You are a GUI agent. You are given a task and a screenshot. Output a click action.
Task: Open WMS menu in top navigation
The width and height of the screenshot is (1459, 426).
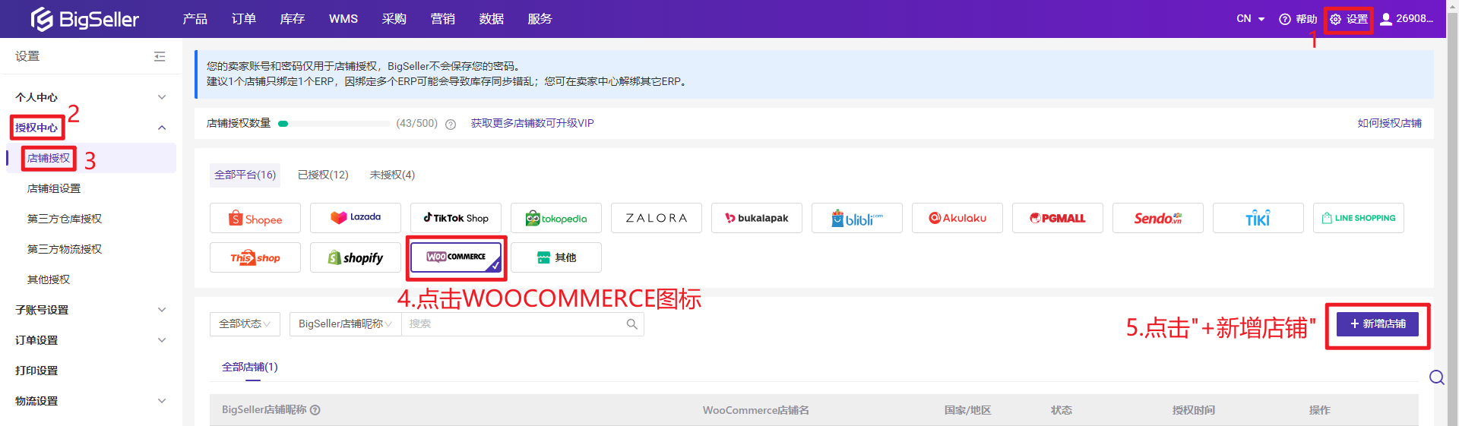[x=343, y=19]
